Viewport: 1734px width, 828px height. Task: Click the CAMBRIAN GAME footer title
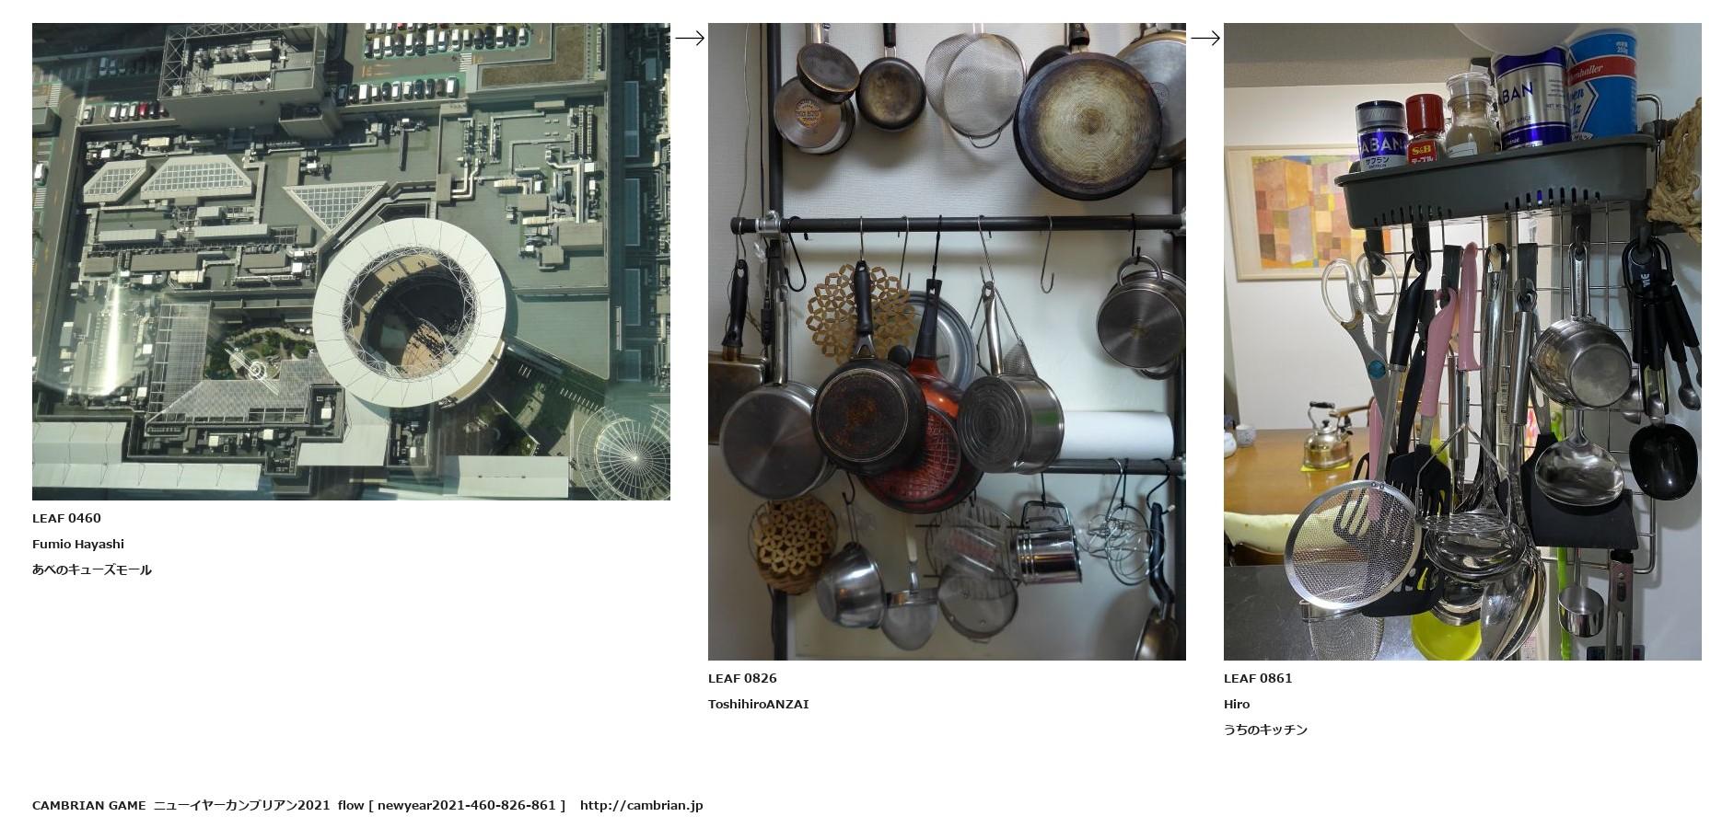pos(88,805)
